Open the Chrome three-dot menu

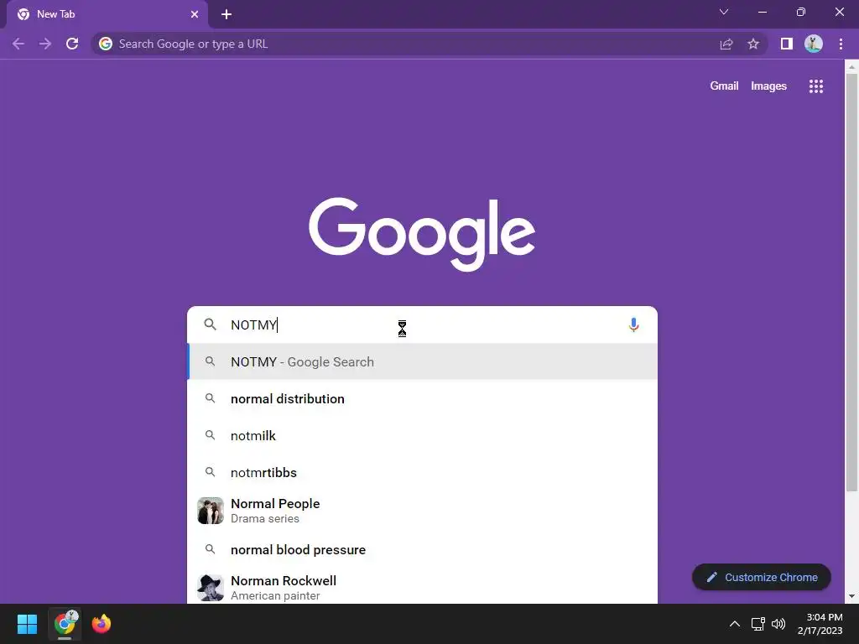(x=841, y=44)
